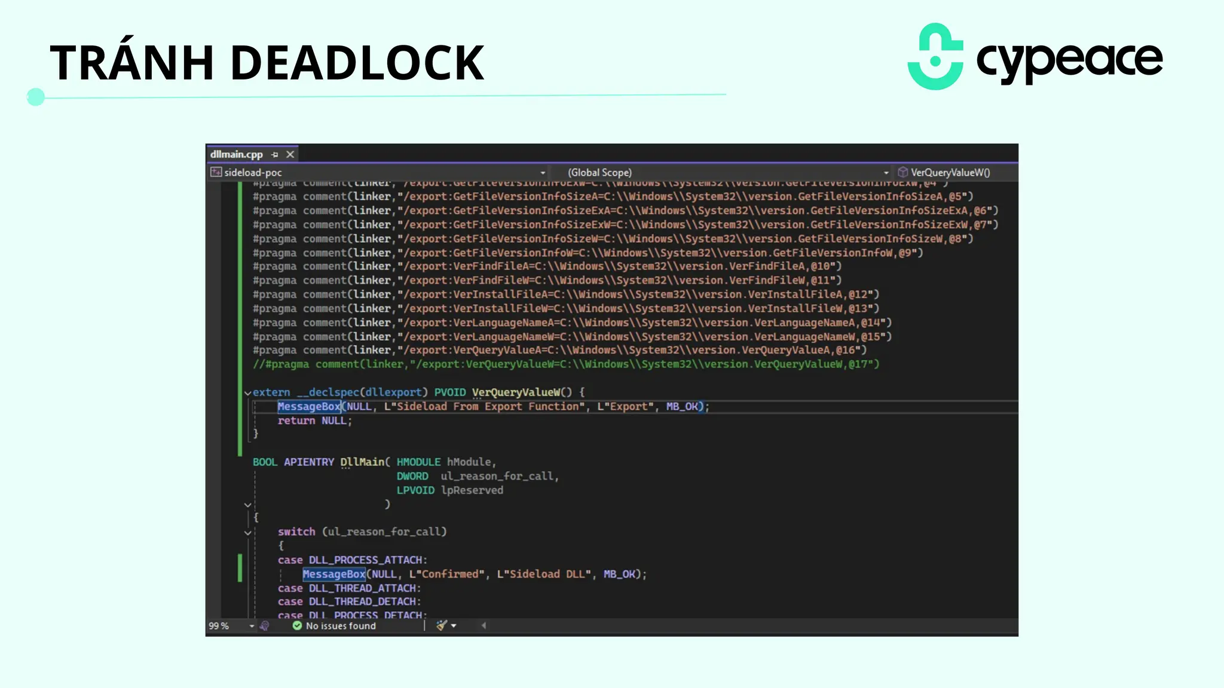1224x688 pixels.
Task: Click the pragma line exporting VerInstallFileW
Action: coord(566,308)
